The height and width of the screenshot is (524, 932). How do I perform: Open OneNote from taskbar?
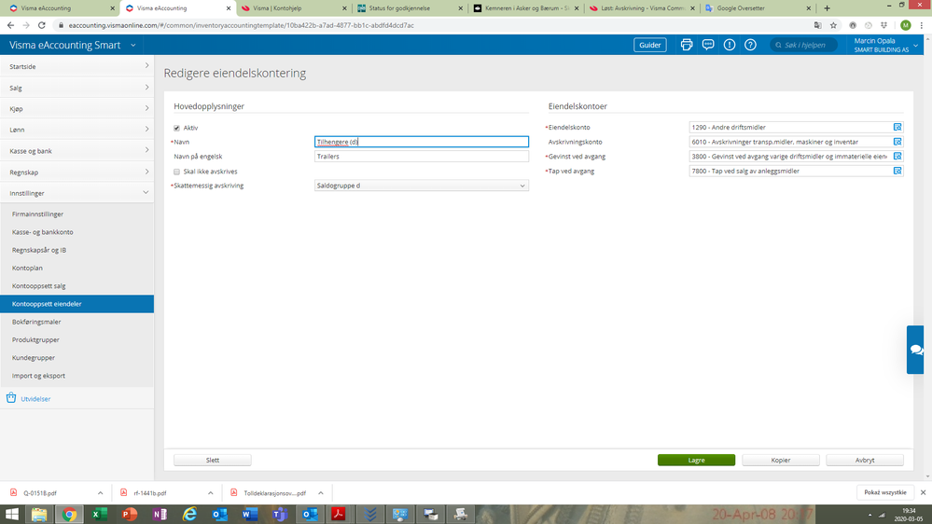coord(160,514)
